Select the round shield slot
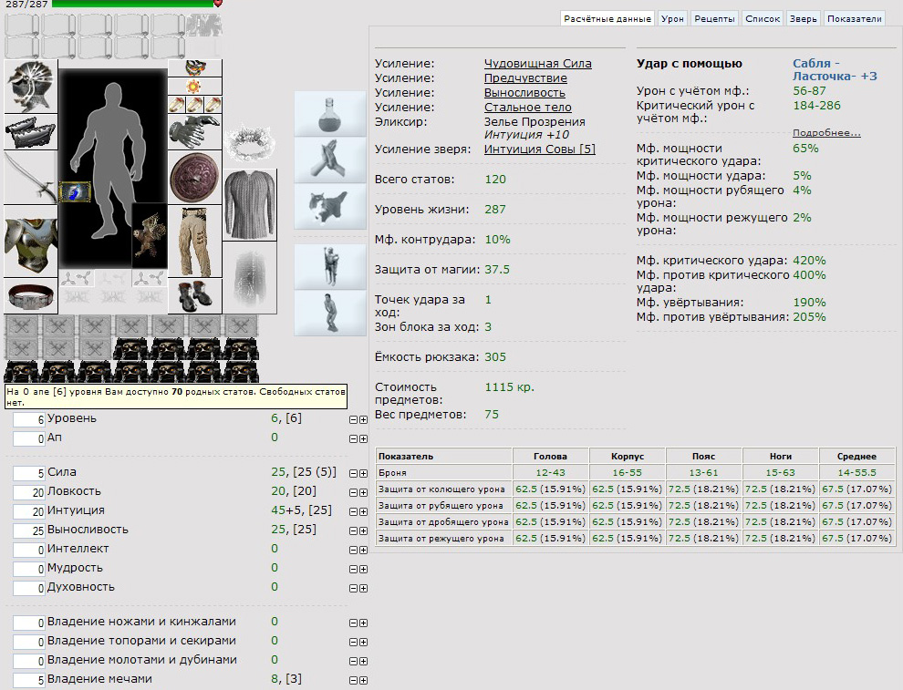 click(x=194, y=178)
